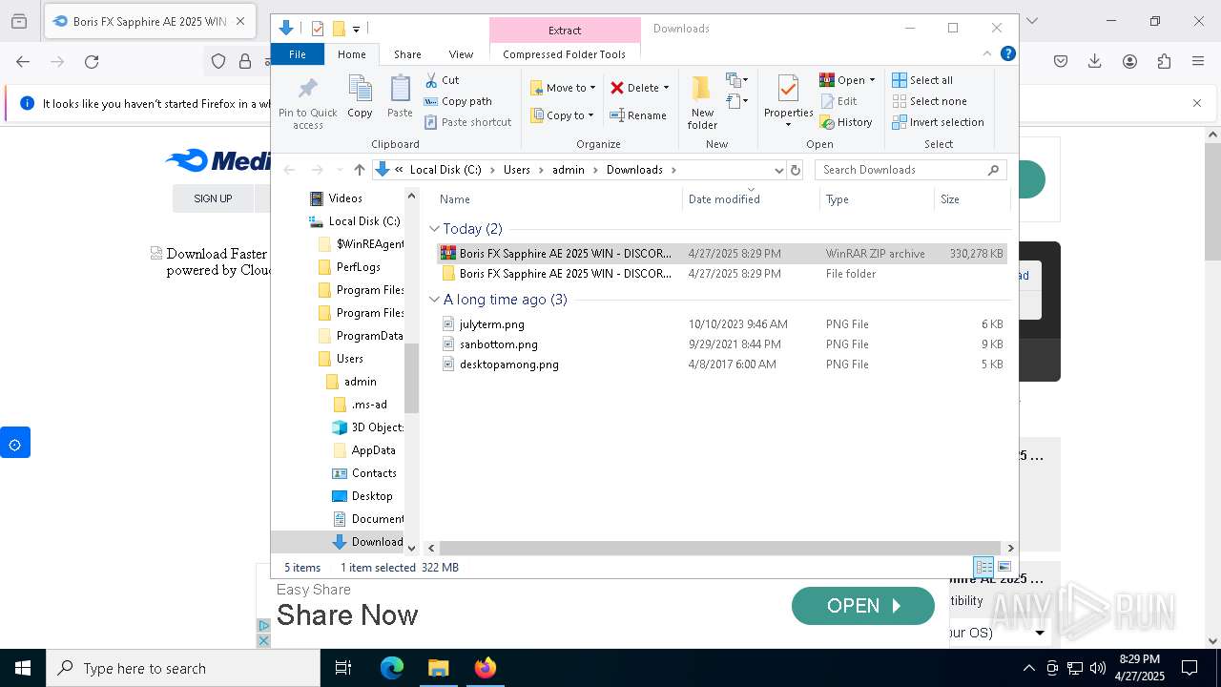Sort by Date modified column
1221x687 pixels.
tap(751, 199)
